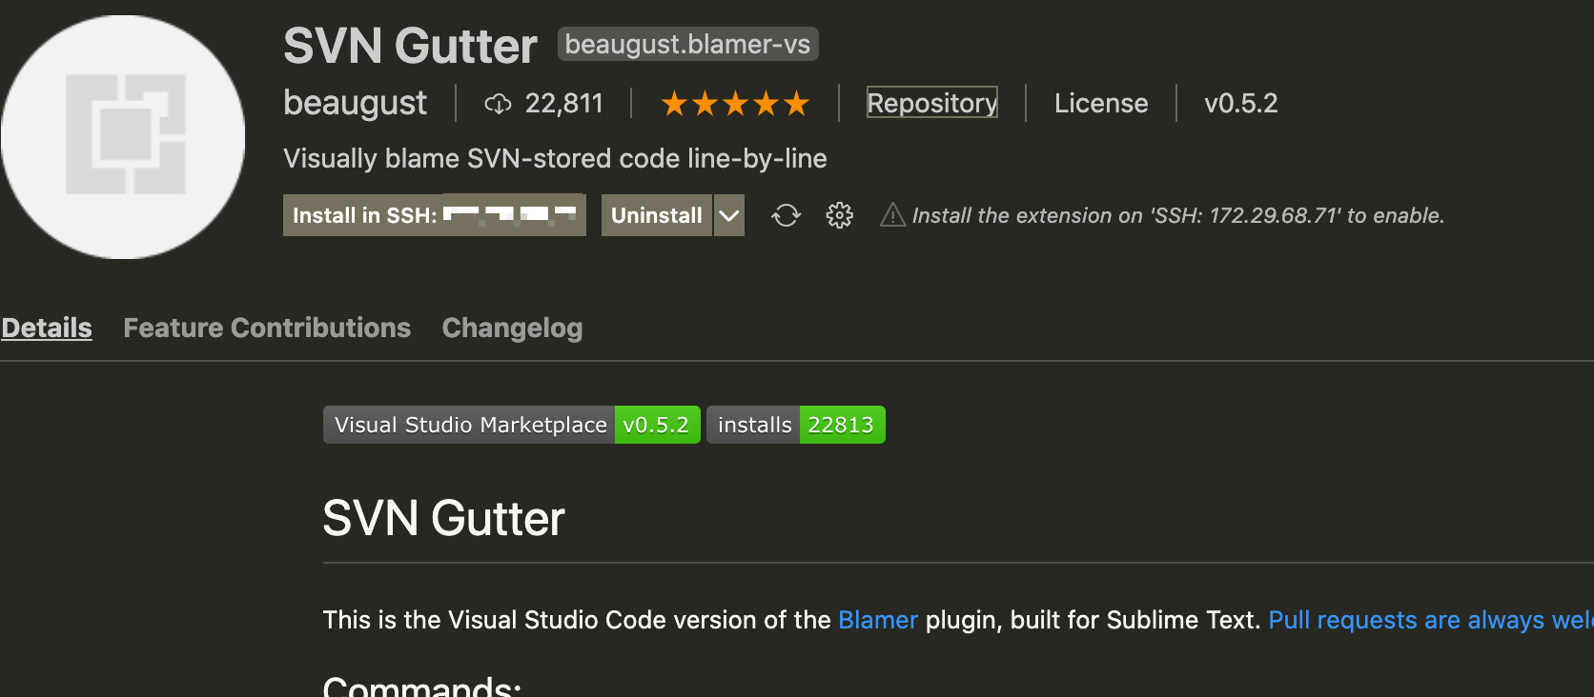Open the Blamer plugin link

click(877, 620)
